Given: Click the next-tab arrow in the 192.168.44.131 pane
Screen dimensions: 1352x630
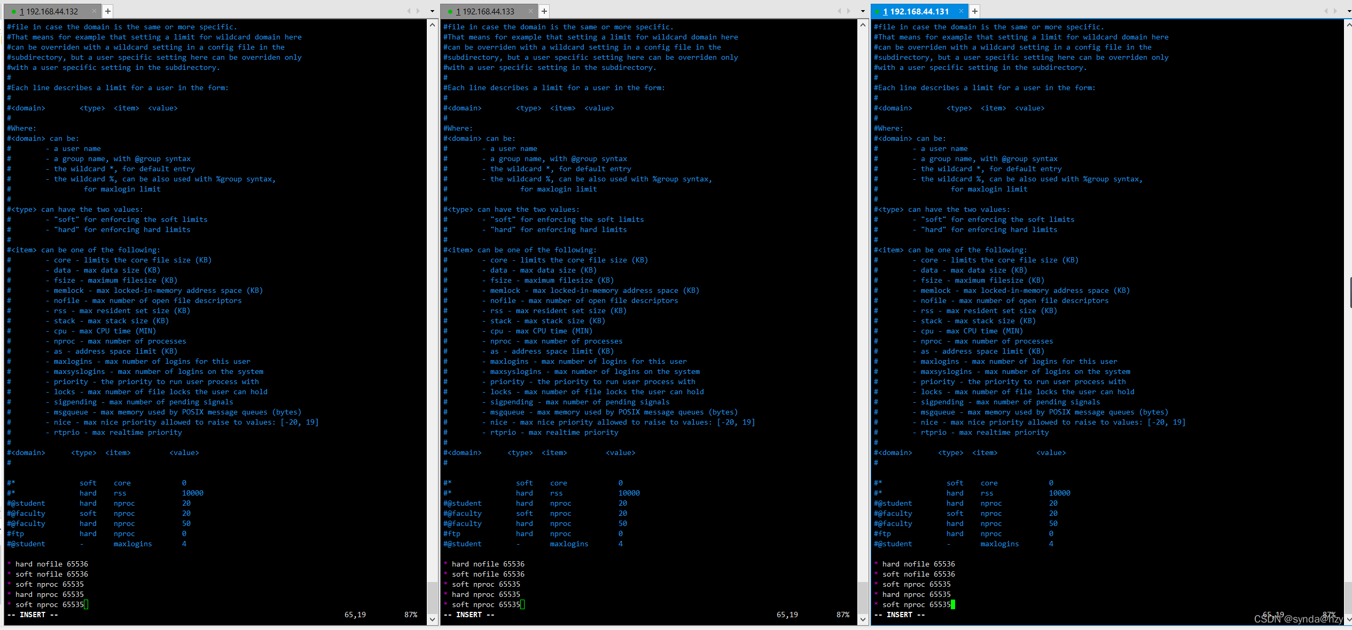Looking at the screenshot, I should coord(1335,11).
